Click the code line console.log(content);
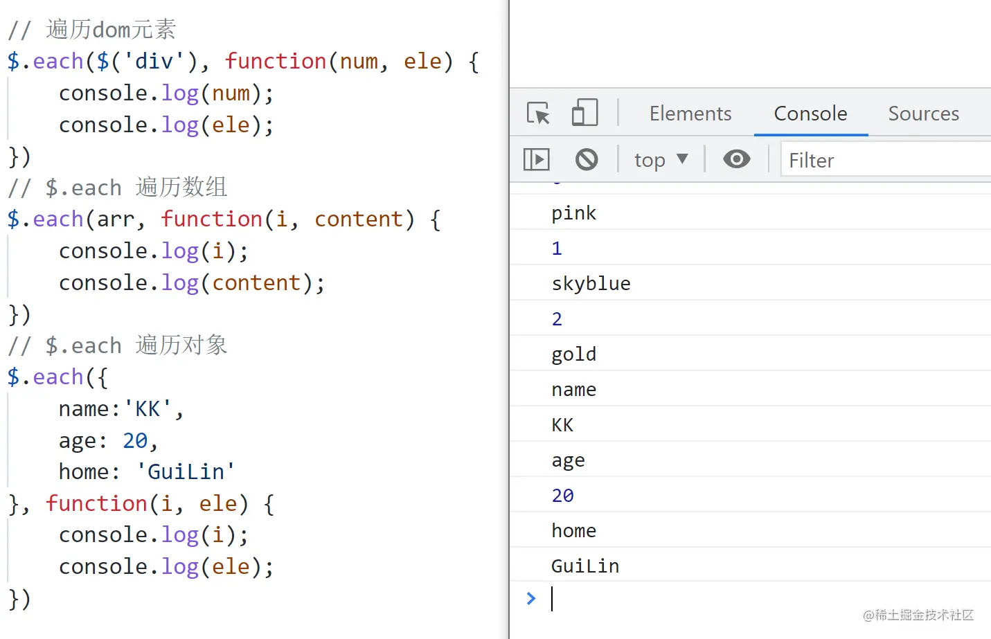The width and height of the screenshot is (991, 639). tap(192, 282)
